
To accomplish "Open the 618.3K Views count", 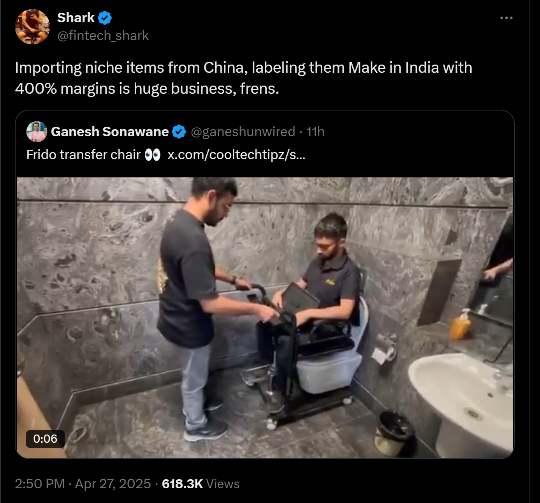I will [x=201, y=484].
